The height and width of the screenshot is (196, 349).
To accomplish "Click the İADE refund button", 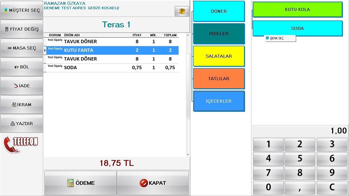I will (x=22, y=86).
